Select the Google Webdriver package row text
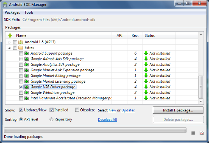The height and width of the screenshot is (143, 209). (x=53, y=92)
